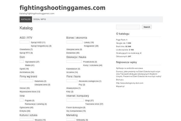Click the Google site: 1 350 statistic
This screenshot has width=181, height=121.
click(123, 43)
